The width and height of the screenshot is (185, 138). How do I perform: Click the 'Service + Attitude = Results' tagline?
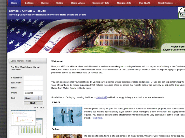click(27, 11)
